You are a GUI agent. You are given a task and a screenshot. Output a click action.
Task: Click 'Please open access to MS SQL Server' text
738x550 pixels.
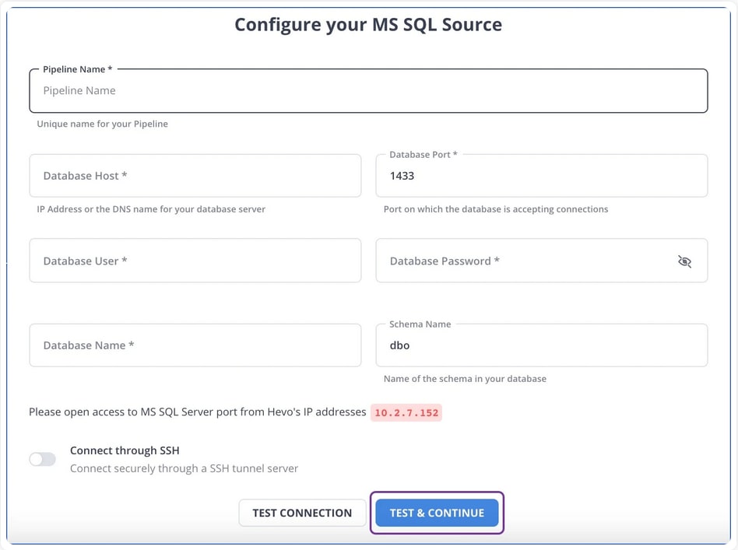pos(197,412)
